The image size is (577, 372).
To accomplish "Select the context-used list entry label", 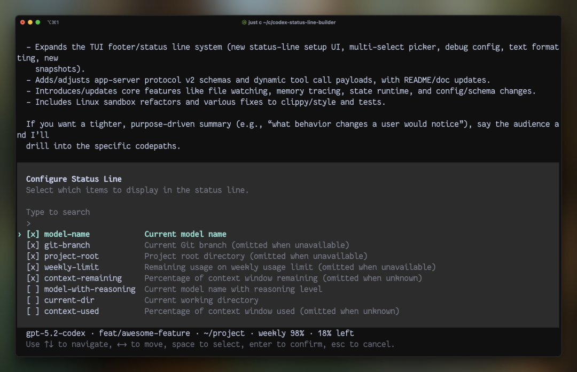I will (x=72, y=312).
